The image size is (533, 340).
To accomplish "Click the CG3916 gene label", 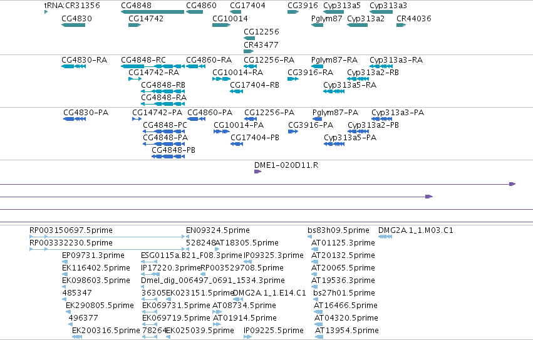I will [x=303, y=6].
